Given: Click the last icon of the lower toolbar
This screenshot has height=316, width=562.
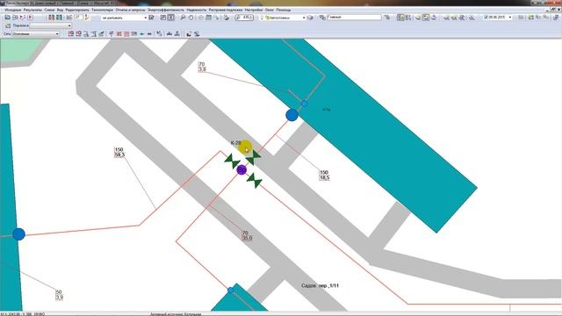Looking at the screenshot, I should 197,33.
